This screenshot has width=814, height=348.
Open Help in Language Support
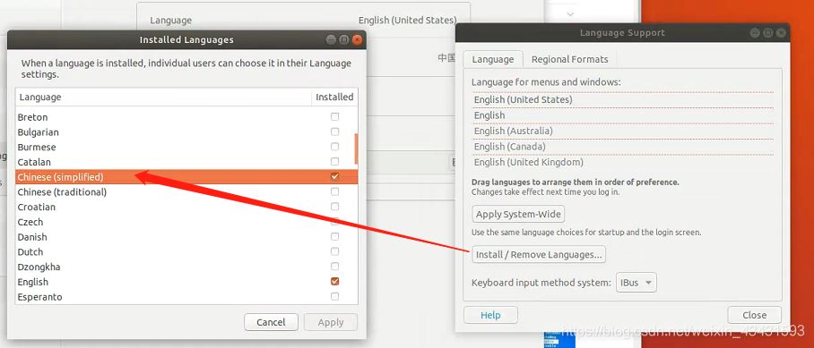(490, 315)
